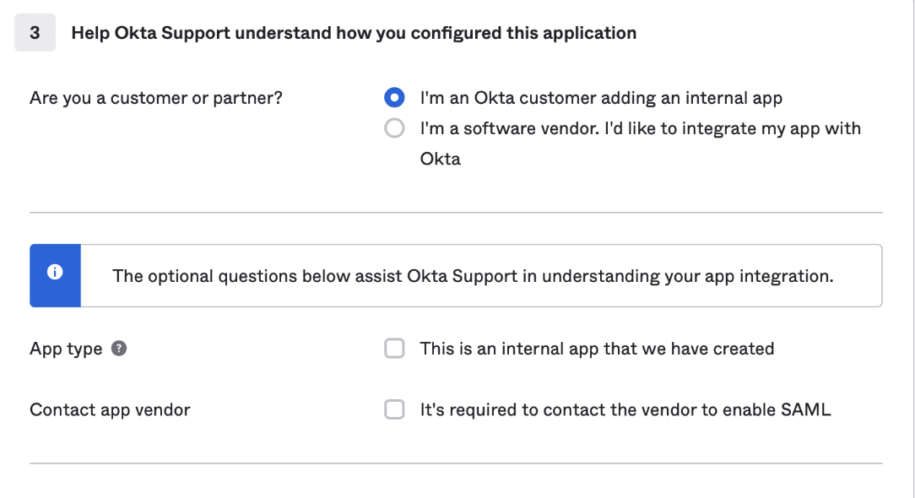915x498 pixels.
Task: Click the "It's required to contact the vendor" text
Action: pos(625,410)
